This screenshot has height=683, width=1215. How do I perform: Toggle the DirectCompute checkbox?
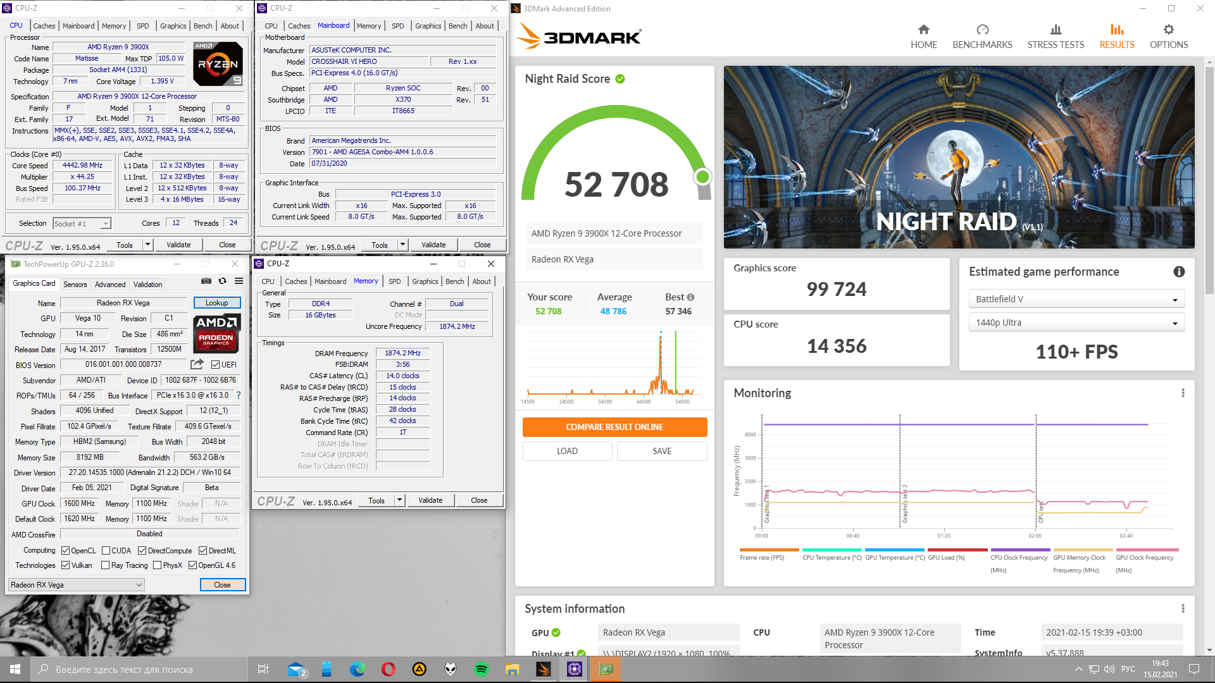pos(142,551)
